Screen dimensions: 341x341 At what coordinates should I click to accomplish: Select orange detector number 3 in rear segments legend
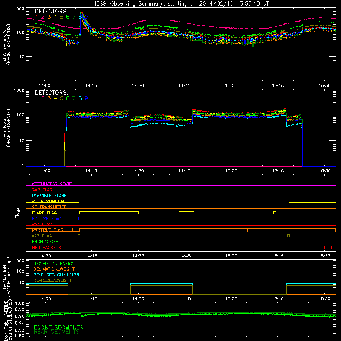pyautogui.click(x=49, y=98)
